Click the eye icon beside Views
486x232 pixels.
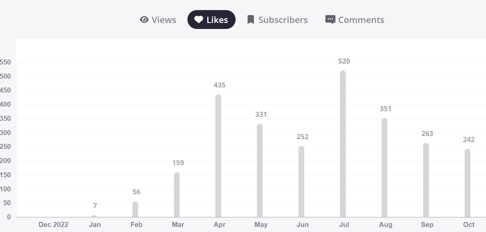pos(144,20)
